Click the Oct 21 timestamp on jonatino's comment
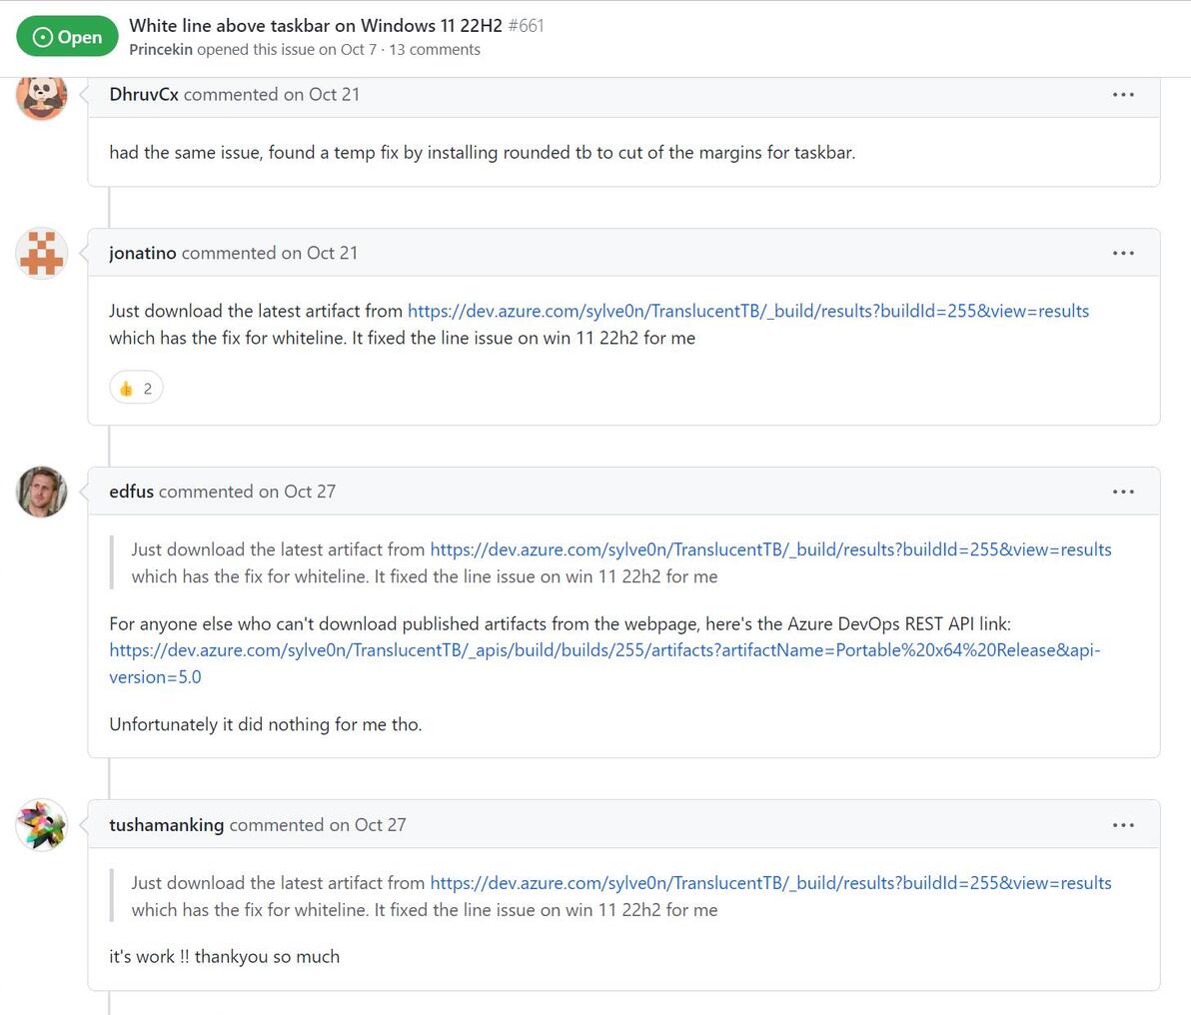The width and height of the screenshot is (1191, 1015). 332,253
